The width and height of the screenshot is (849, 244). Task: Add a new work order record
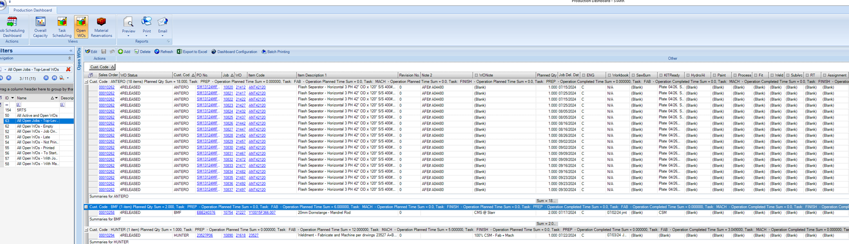tap(124, 52)
